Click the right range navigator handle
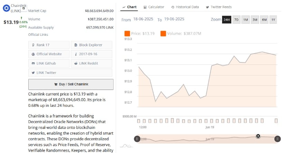The image size is (285, 153). coord(277,139)
